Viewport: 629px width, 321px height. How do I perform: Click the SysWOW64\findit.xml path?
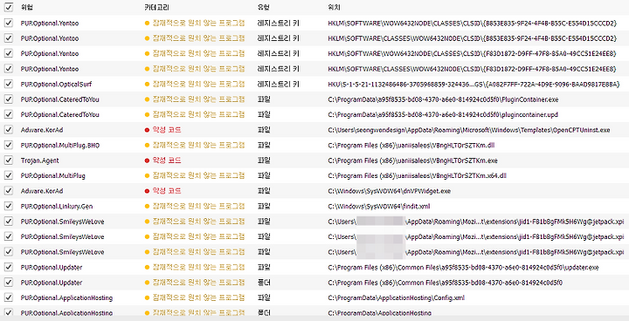pos(379,206)
